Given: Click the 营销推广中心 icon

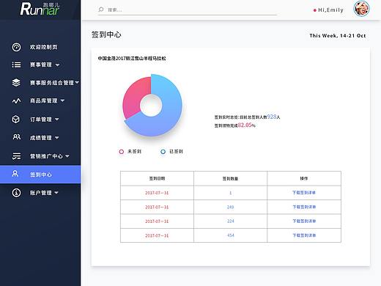Looking at the screenshot, I should click(x=17, y=156).
